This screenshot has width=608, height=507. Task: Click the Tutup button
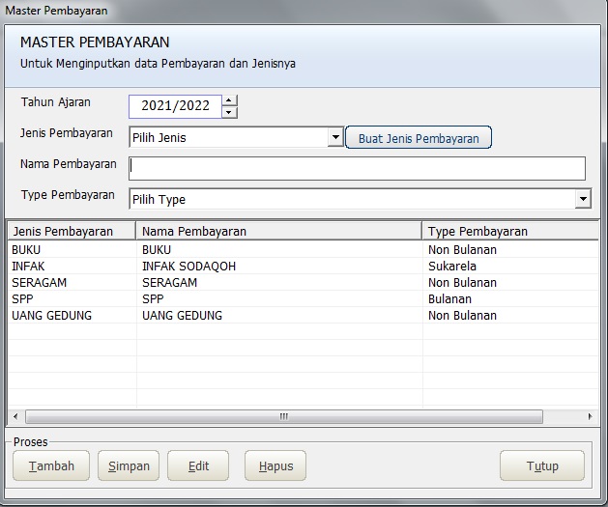click(542, 465)
